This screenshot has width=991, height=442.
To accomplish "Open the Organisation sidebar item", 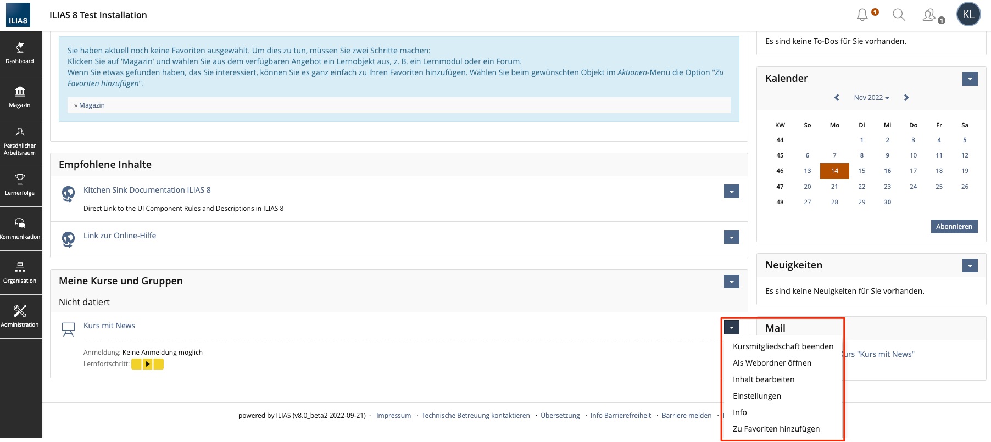I will 20,272.
